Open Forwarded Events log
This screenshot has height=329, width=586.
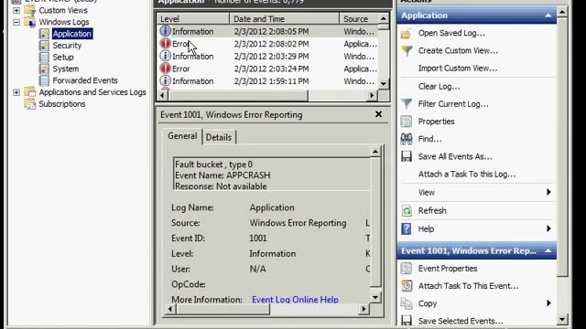point(85,80)
